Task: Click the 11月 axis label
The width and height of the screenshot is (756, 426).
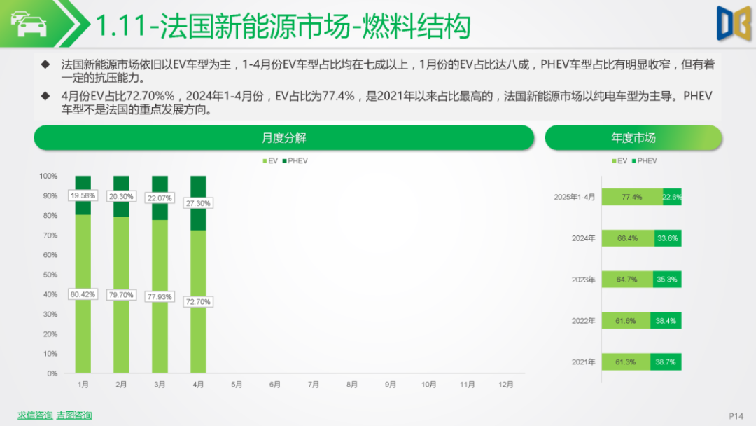Action: click(x=467, y=385)
